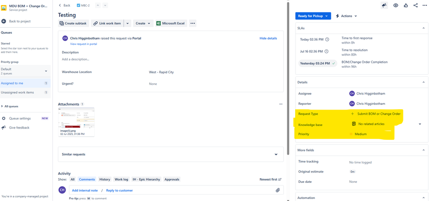Go to next work item down arrow
The height and width of the screenshot is (201, 431).
click(105, 5)
